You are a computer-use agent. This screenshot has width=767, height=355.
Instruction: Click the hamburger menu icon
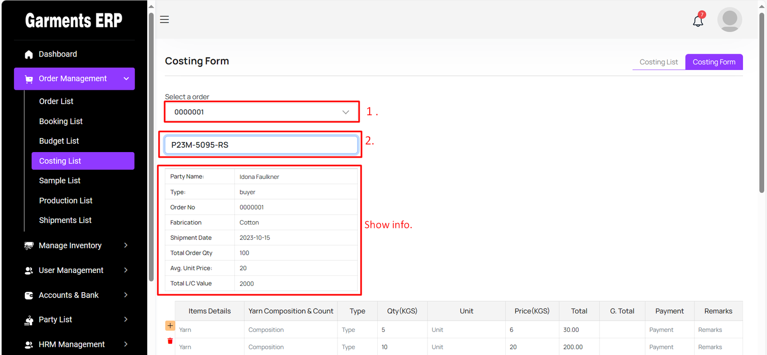(x=164, y=20)
